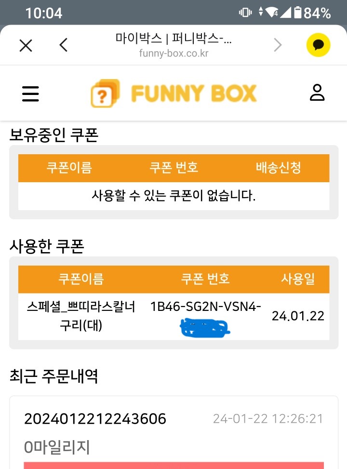Open order number 2024012212243606
Screen dimensions: 347x469
tap(95, 419)
